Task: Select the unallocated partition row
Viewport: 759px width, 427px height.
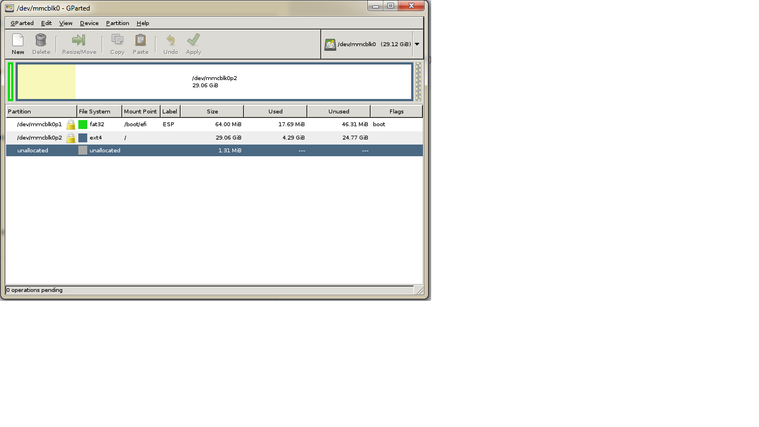Action: tap(214, 151)
